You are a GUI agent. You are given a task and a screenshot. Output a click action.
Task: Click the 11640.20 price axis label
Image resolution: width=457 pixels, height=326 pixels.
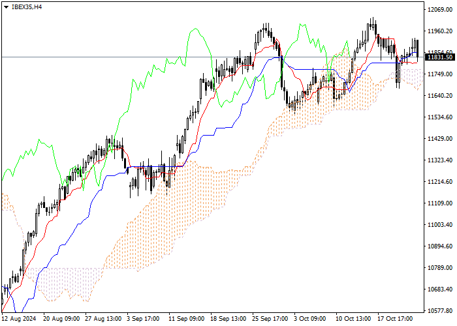point(440,96)
